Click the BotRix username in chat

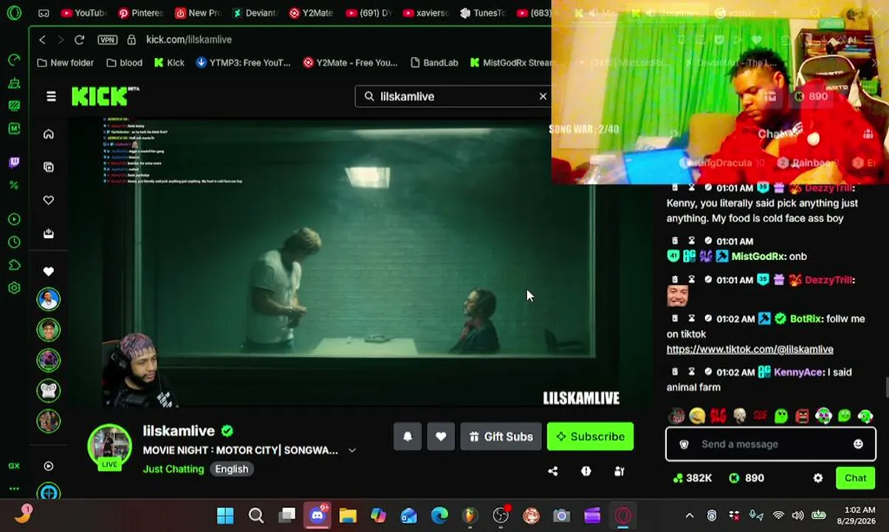(x=805, y=319)
